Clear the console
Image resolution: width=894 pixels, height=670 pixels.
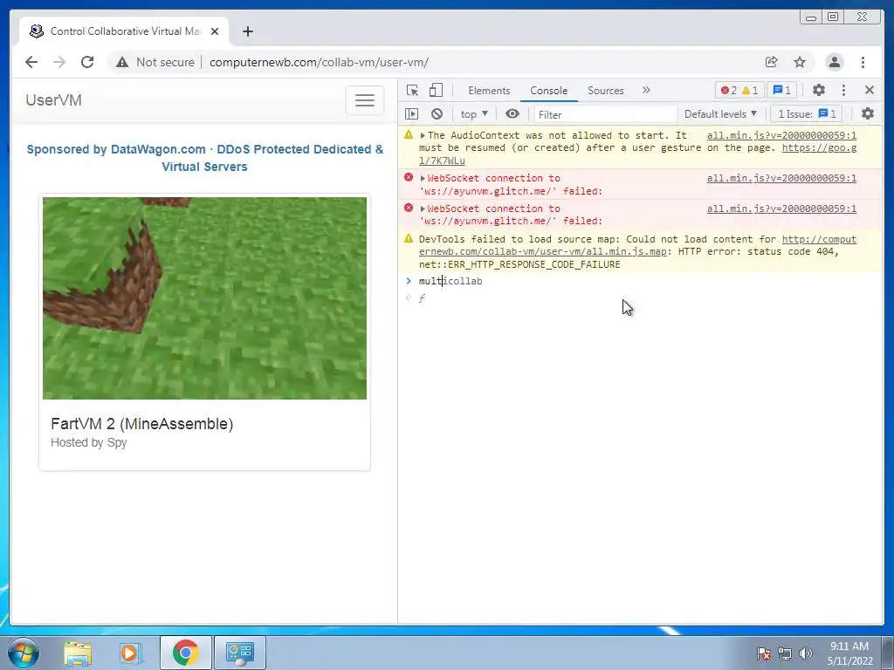(x=437, y=114)
